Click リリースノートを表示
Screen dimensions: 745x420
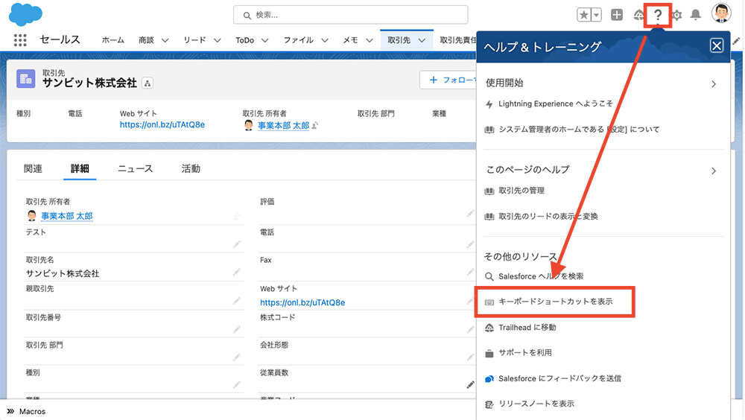point(536,404)
